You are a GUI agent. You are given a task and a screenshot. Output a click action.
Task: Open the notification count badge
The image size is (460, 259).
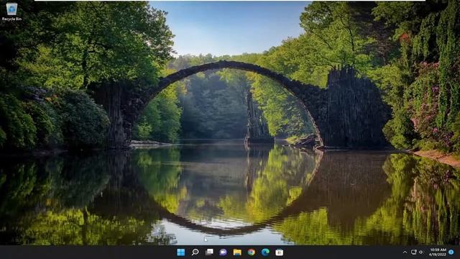451,253
